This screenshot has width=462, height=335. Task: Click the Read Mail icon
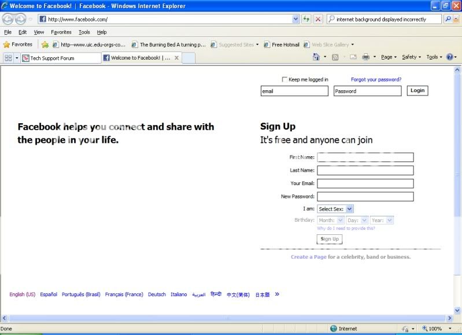353,57
